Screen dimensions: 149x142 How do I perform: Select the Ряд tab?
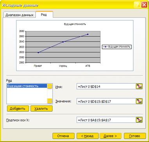point(44,14)
